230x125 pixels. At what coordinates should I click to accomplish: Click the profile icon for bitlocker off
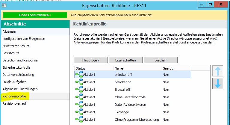point(79,74)
